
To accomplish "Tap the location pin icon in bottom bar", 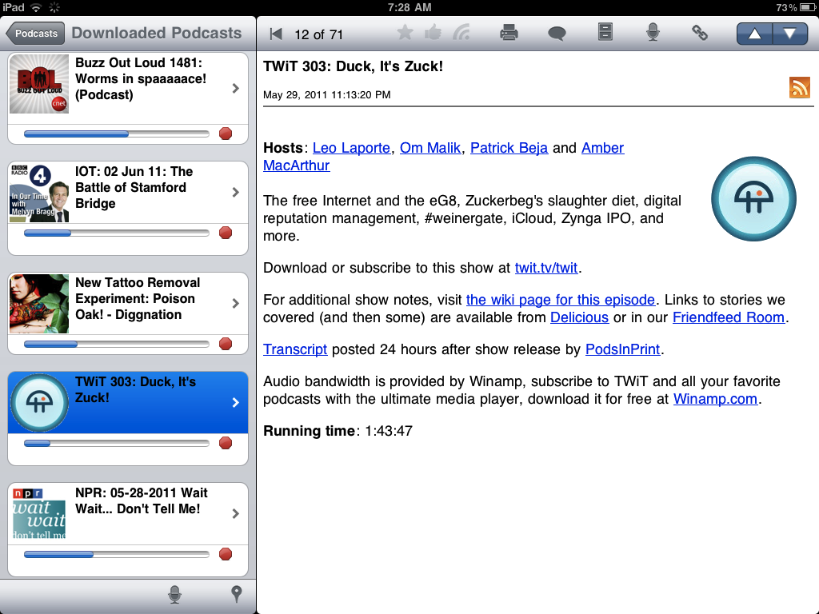I will tap(237, 594).
